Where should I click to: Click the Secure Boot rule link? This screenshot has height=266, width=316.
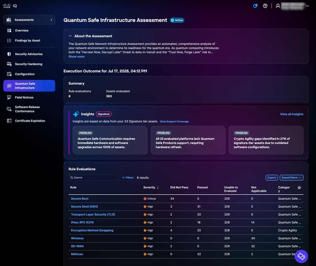pyautogui.click(x=80, y=199)
